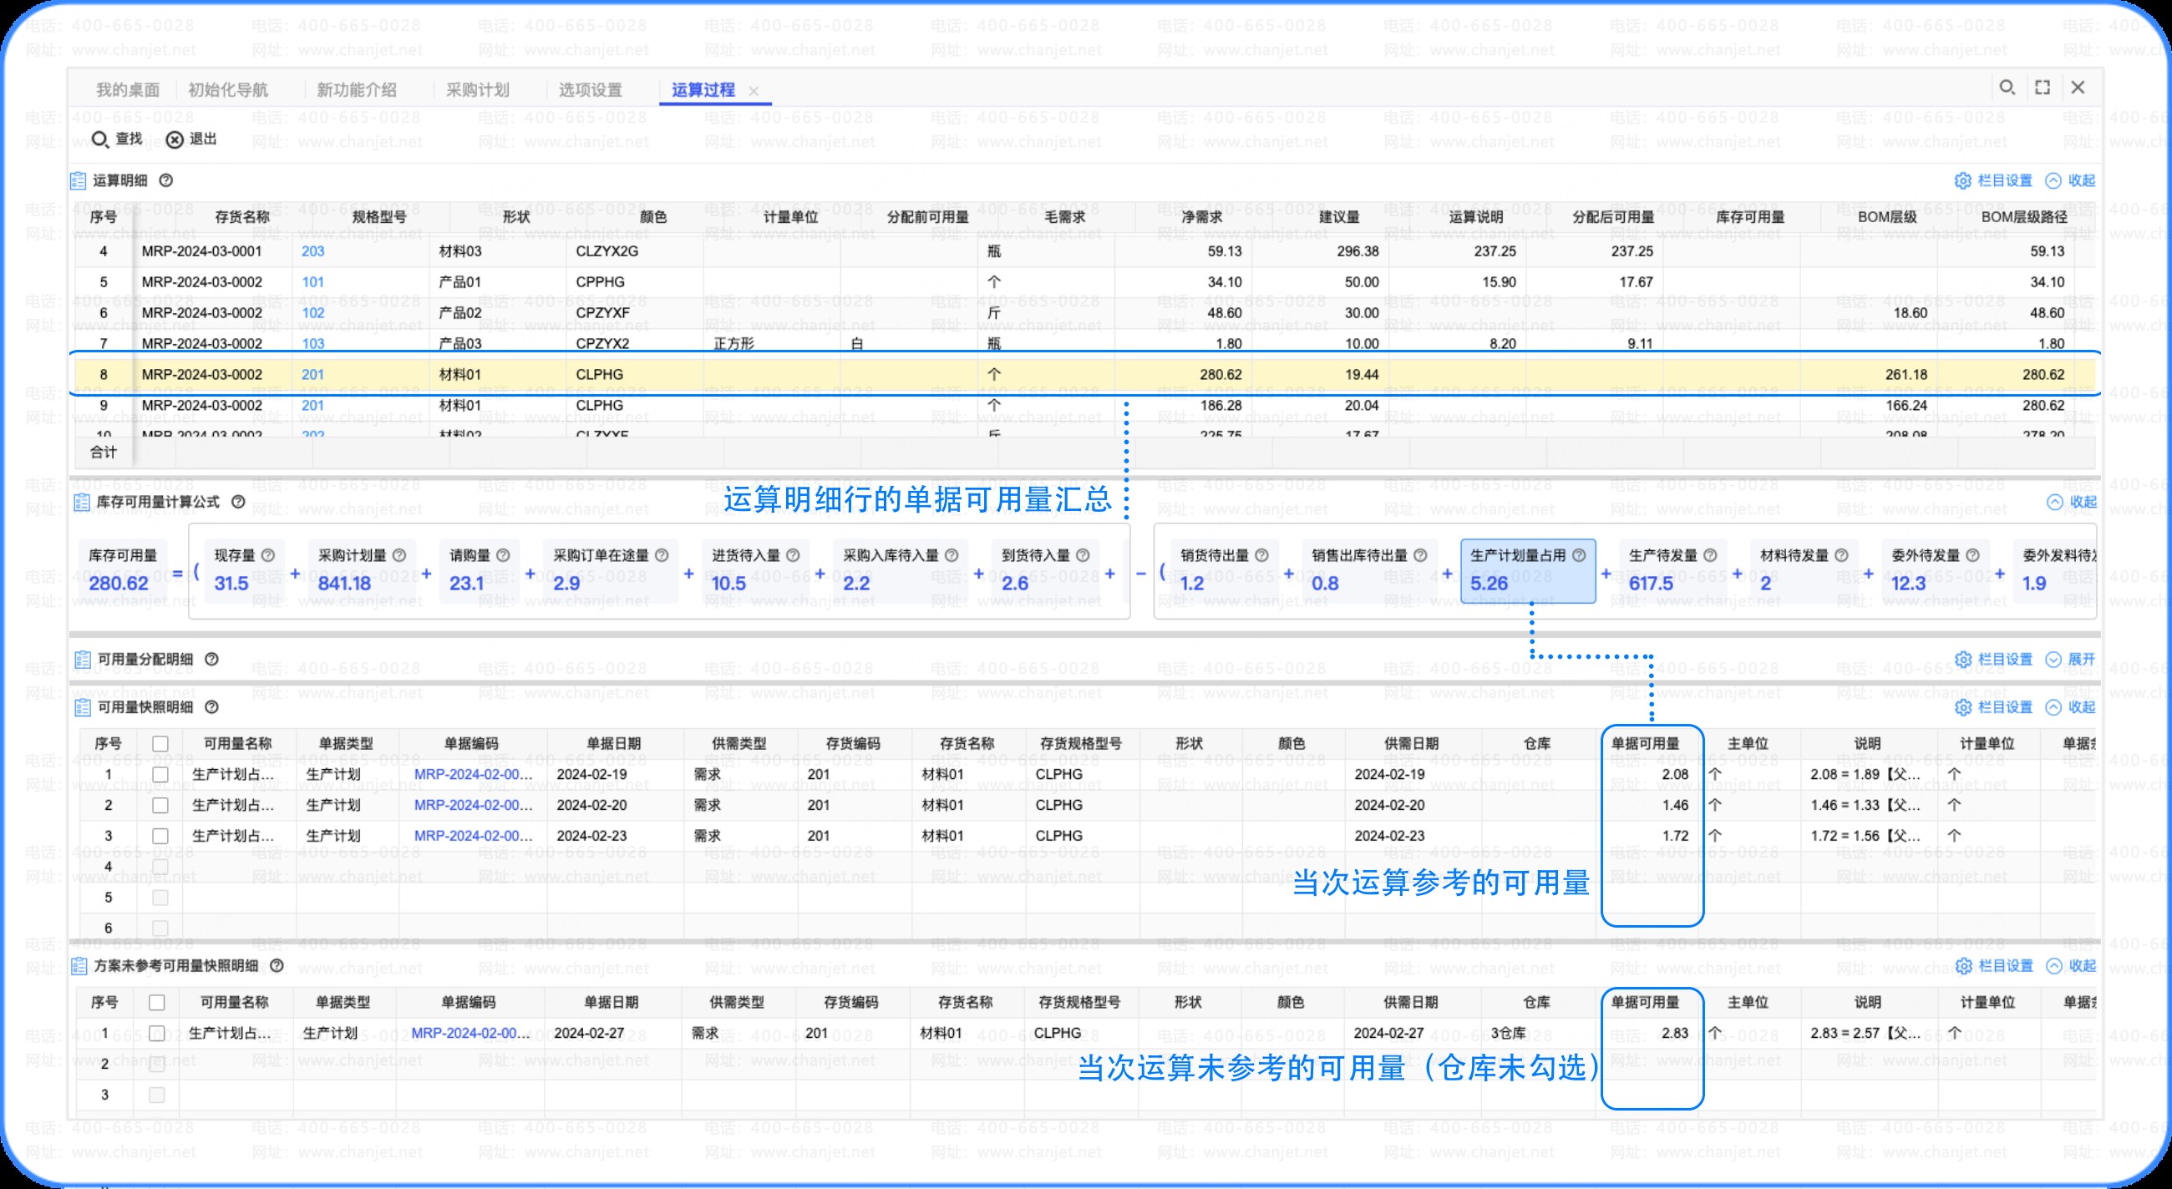Click the 采购计划量 value 841.18
Image resolution: width=2172 pixels, height=1189 pixels.
[344, 583]
